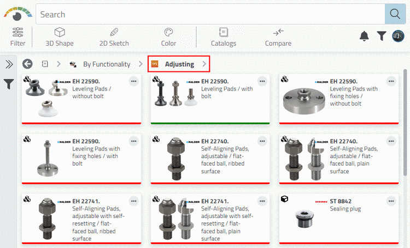Start a 3D Shape search
This screenshot has height=248, width=410.
coord(60,37)
